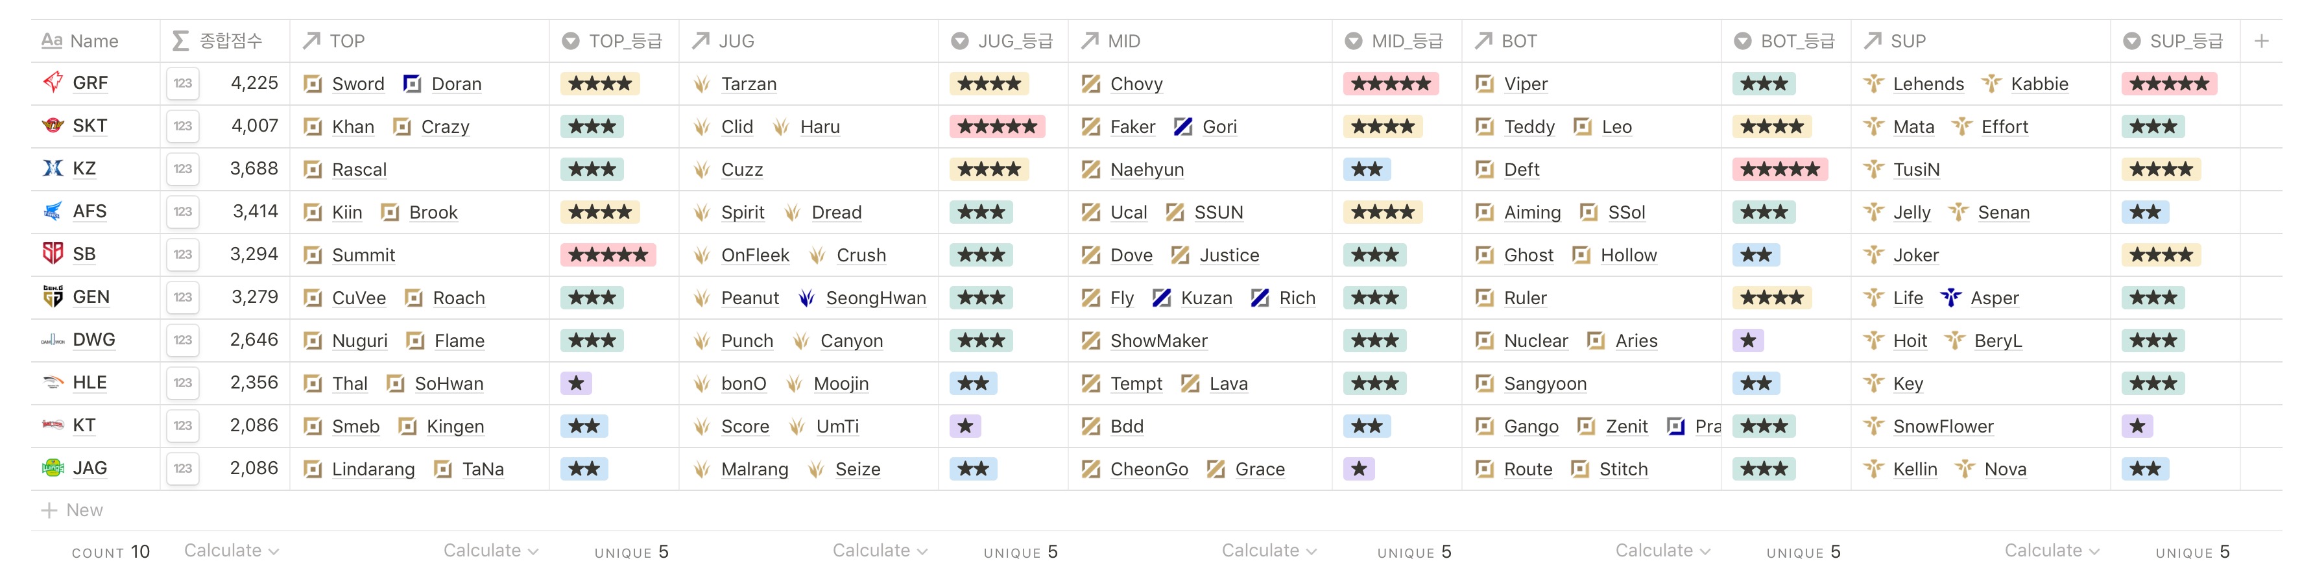Open the Chovy player page
This screenshot has width=2313, height=572.
pos(1136,84)
